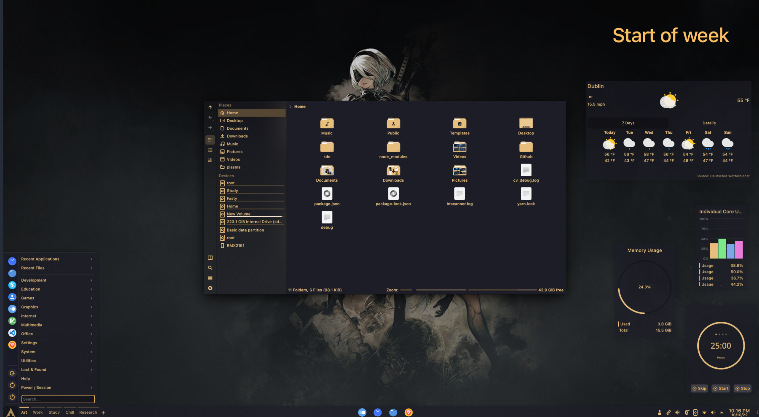
Task: Switch file manager to details view mode
Action: coord(210,160)
